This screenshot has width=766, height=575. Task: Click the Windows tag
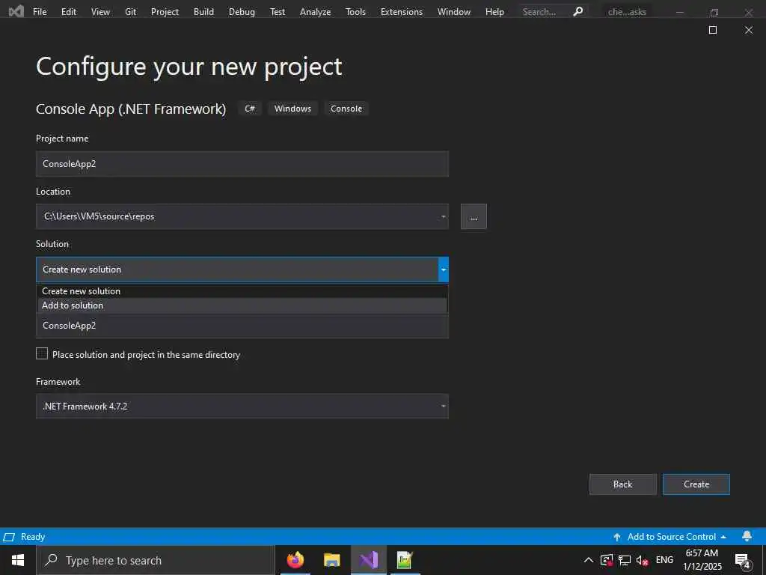(292, 109)
